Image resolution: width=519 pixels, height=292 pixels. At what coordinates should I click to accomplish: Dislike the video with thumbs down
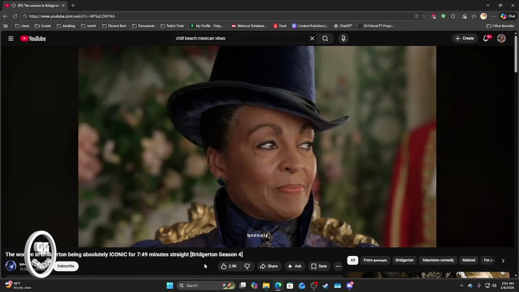[247, 266]
